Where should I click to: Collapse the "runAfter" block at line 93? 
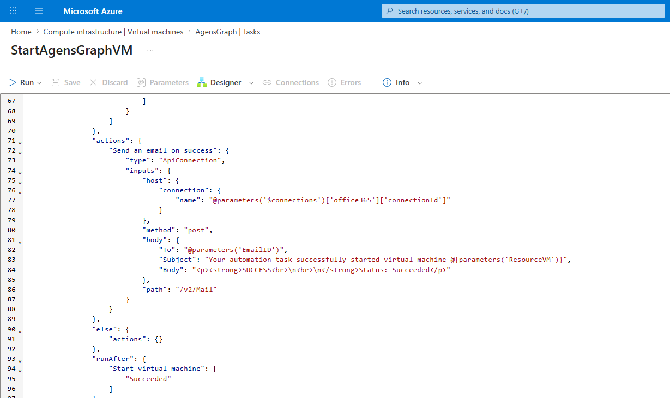click(x=20, y=360)
